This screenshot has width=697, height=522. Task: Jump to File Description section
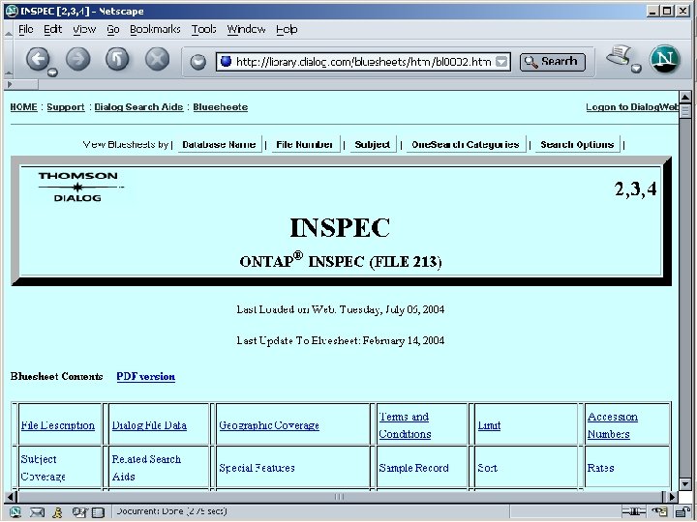click(x=58, y=425)
